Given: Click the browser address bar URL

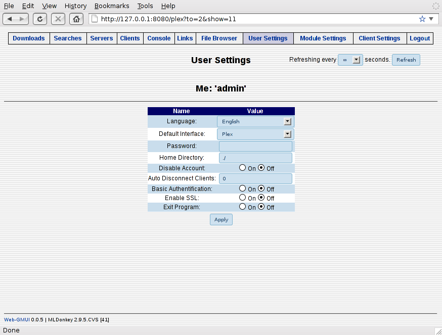Looking at the screenshot, I should point(168,19).
